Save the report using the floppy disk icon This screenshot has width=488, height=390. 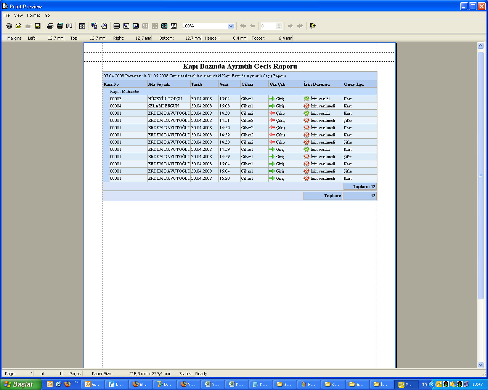point(38,26)
